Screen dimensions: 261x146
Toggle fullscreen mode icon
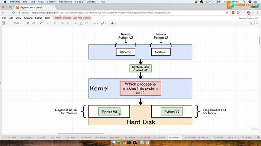point(251,24)
